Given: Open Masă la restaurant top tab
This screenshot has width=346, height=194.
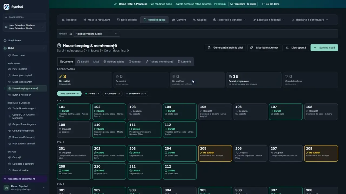Looking at the screenshot, I should pyautogui.click(x=97, y=20).
